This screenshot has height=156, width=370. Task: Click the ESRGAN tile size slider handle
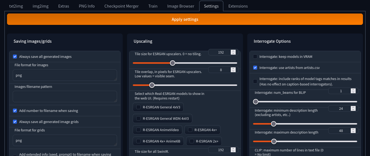(x=173, y=63)
